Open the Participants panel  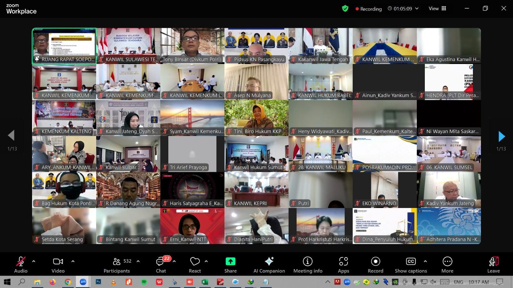[x=117, y=265]
